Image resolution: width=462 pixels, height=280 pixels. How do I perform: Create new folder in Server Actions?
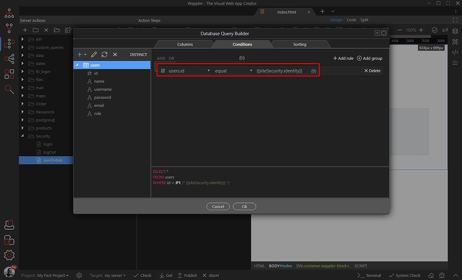click(x=36, y=30)
